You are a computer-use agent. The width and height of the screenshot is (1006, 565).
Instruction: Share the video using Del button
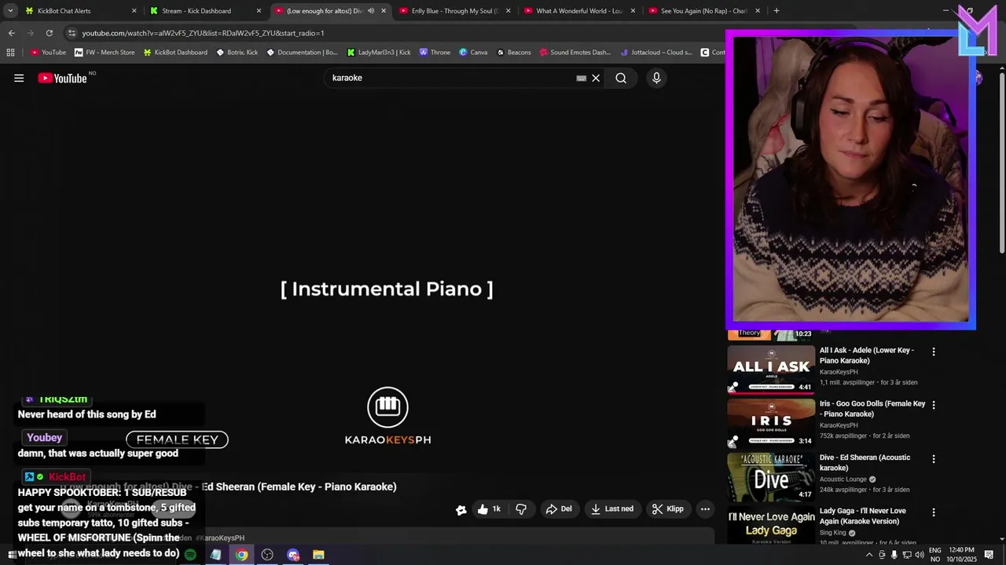point(559,508)
